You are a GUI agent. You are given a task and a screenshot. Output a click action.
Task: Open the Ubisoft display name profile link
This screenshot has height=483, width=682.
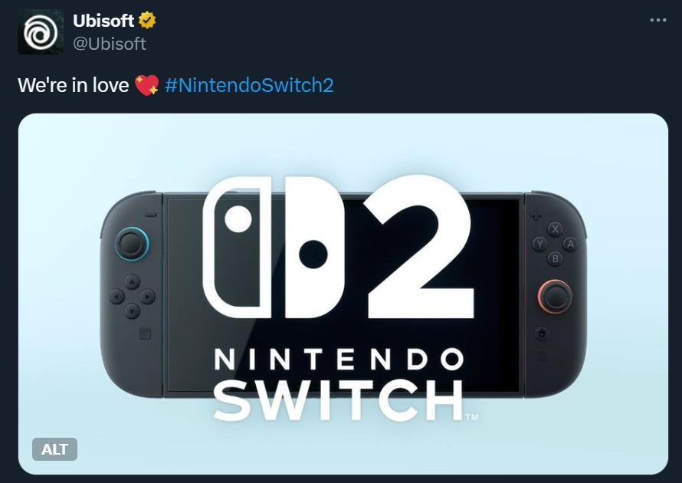[103, 21]
